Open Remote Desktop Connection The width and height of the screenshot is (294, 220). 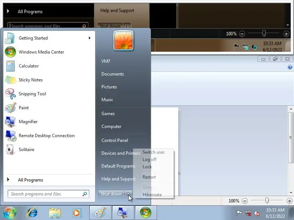pos(49,136)
